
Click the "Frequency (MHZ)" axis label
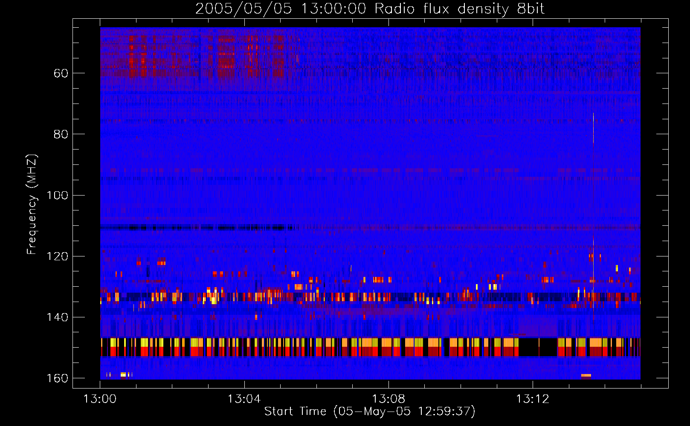coord(32,204)
